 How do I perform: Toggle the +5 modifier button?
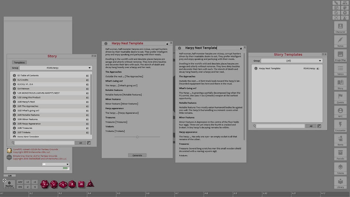(34, 182)
